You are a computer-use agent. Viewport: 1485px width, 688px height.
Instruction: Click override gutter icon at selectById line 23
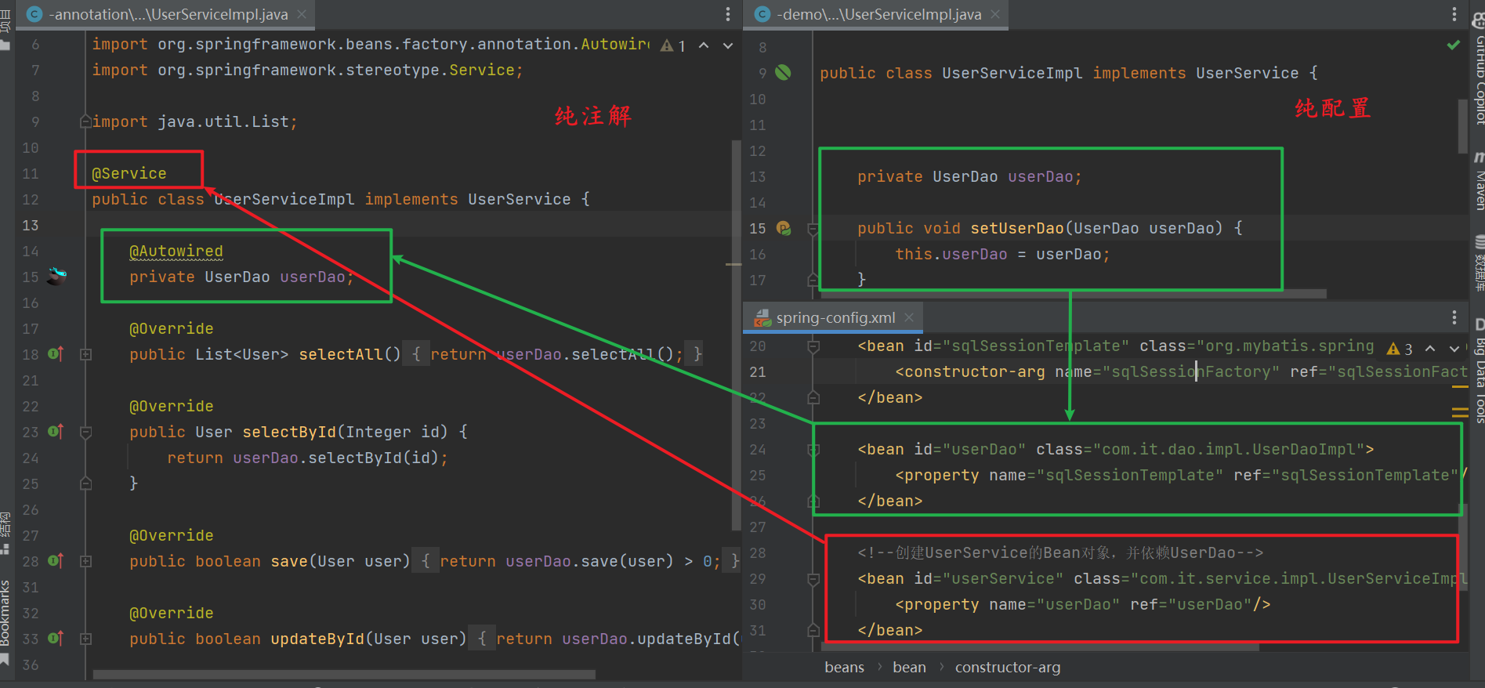[56, 431]
